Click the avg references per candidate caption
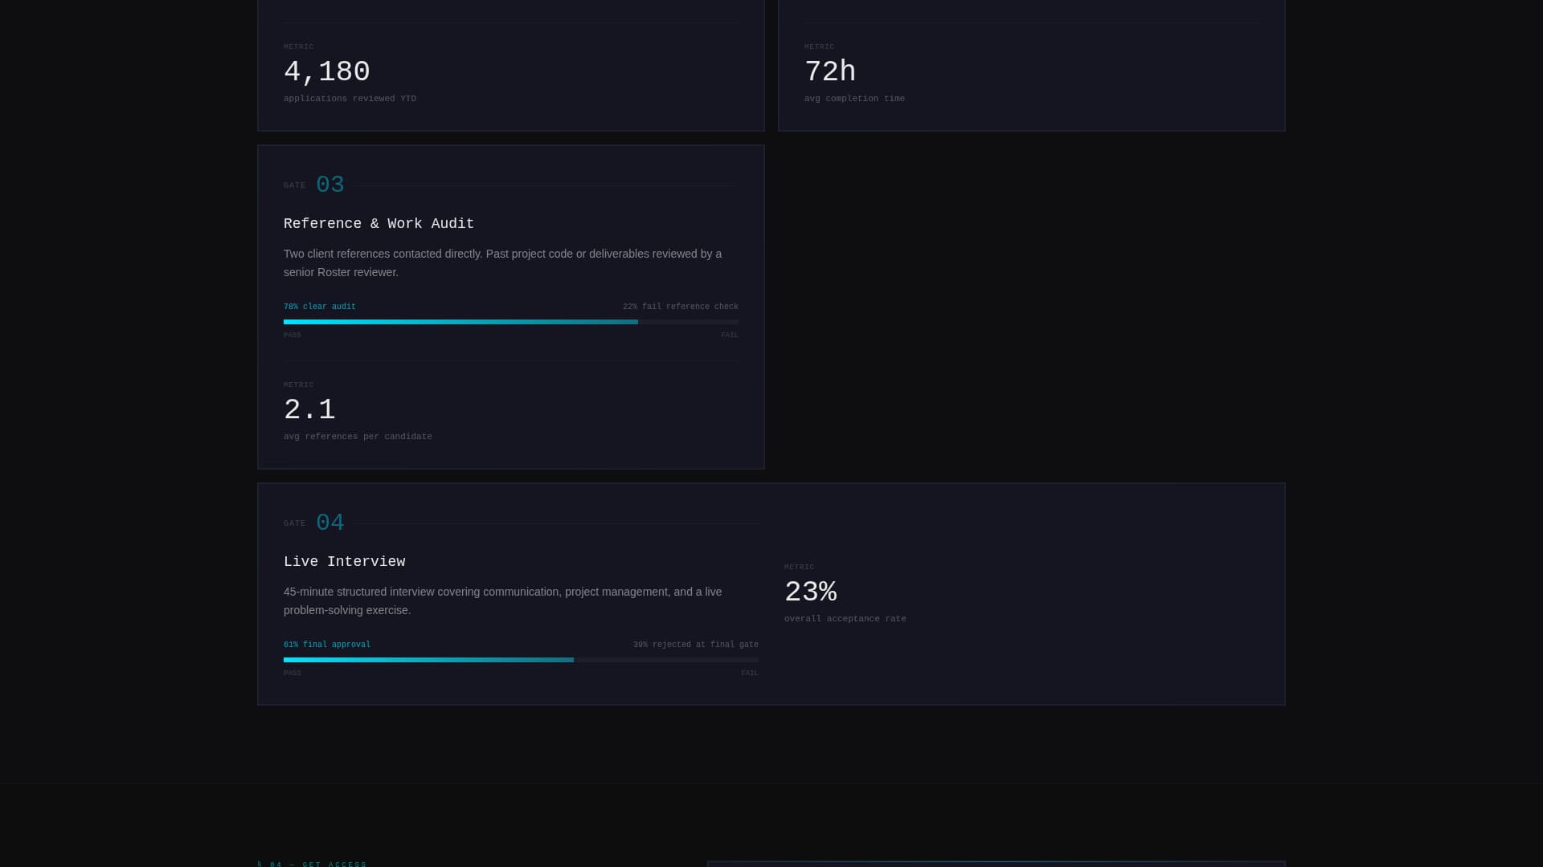This screenshot has width=1543, height=867. pyautogui.click(x=358, y=437)
